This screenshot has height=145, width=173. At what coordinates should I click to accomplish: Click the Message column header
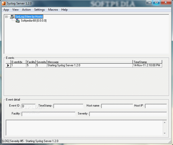(90, 62)
